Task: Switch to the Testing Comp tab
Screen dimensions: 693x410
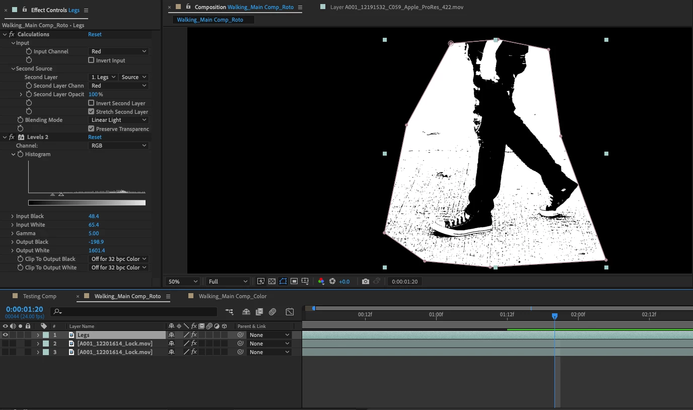Action: (x=39, y=296)
